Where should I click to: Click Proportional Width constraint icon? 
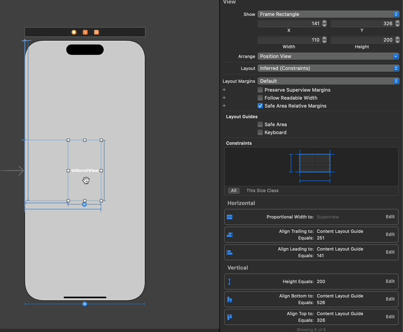click(230, 217)
